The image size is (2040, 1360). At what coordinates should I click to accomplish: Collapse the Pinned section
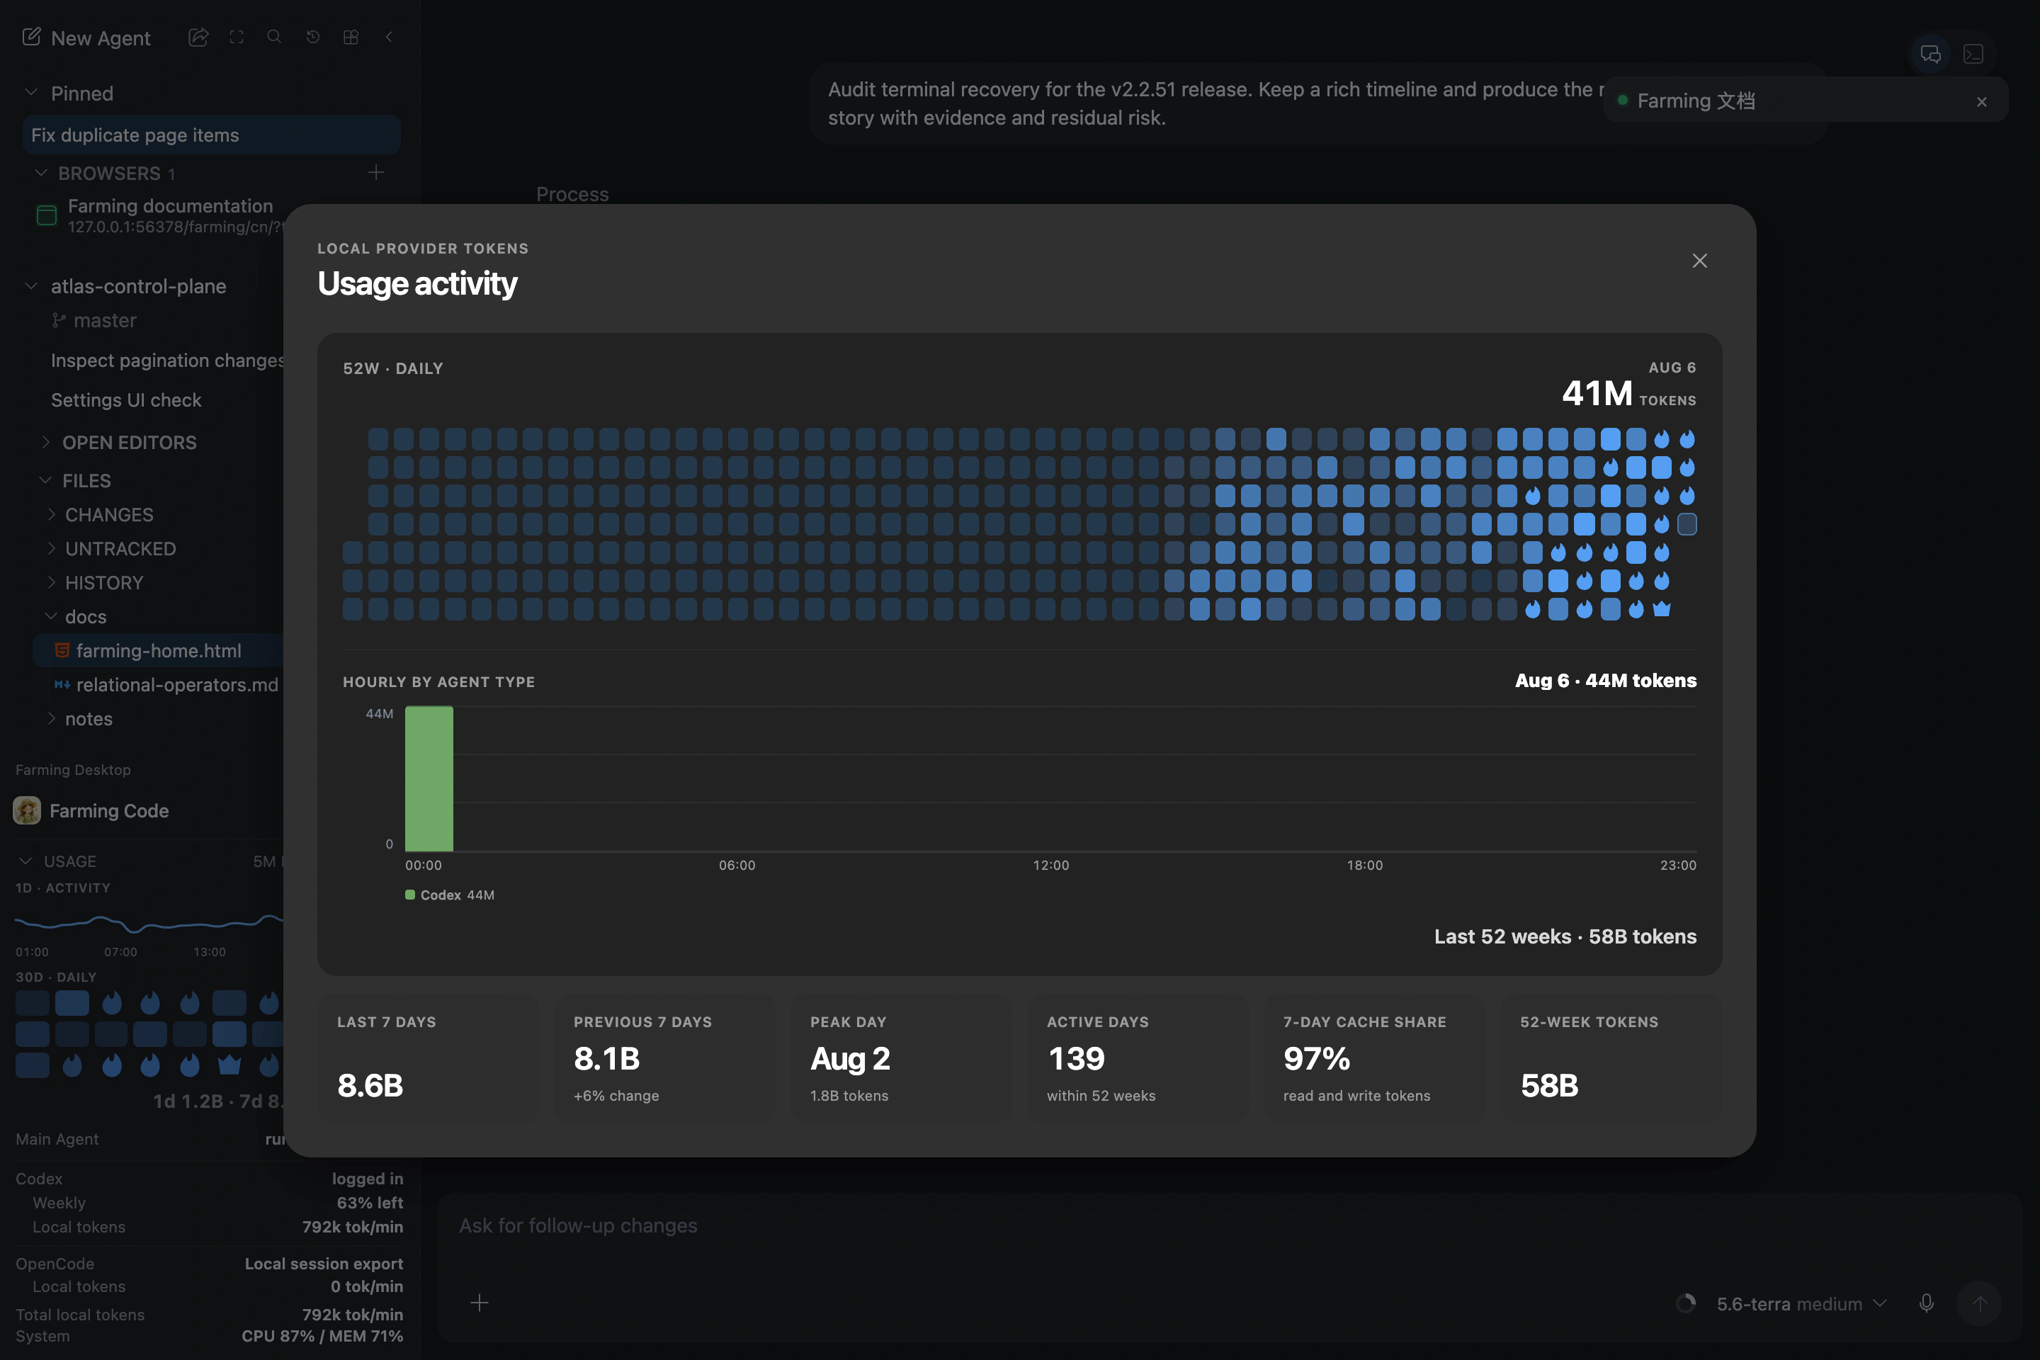pos(31,92)
